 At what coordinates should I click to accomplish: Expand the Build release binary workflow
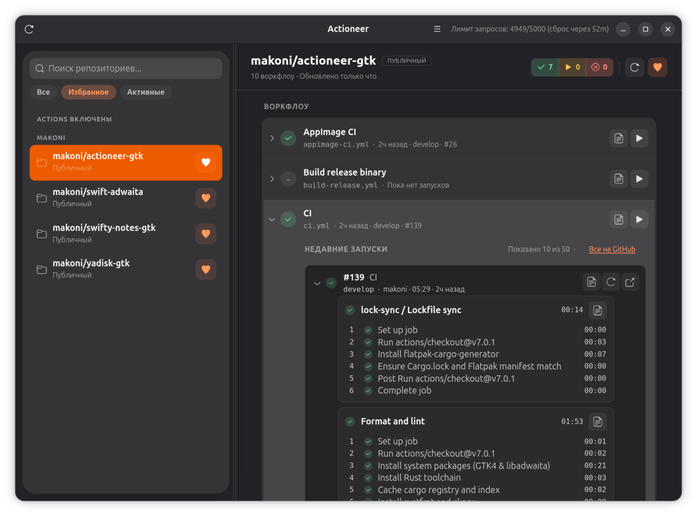pyautogui.click(x=272, y=179)
